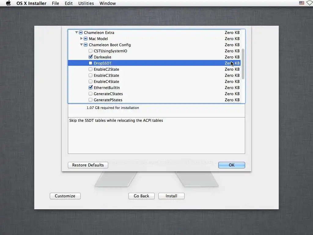
Task: Click the Go Back button
Action: pyautogui.click(x=141, y=196)
